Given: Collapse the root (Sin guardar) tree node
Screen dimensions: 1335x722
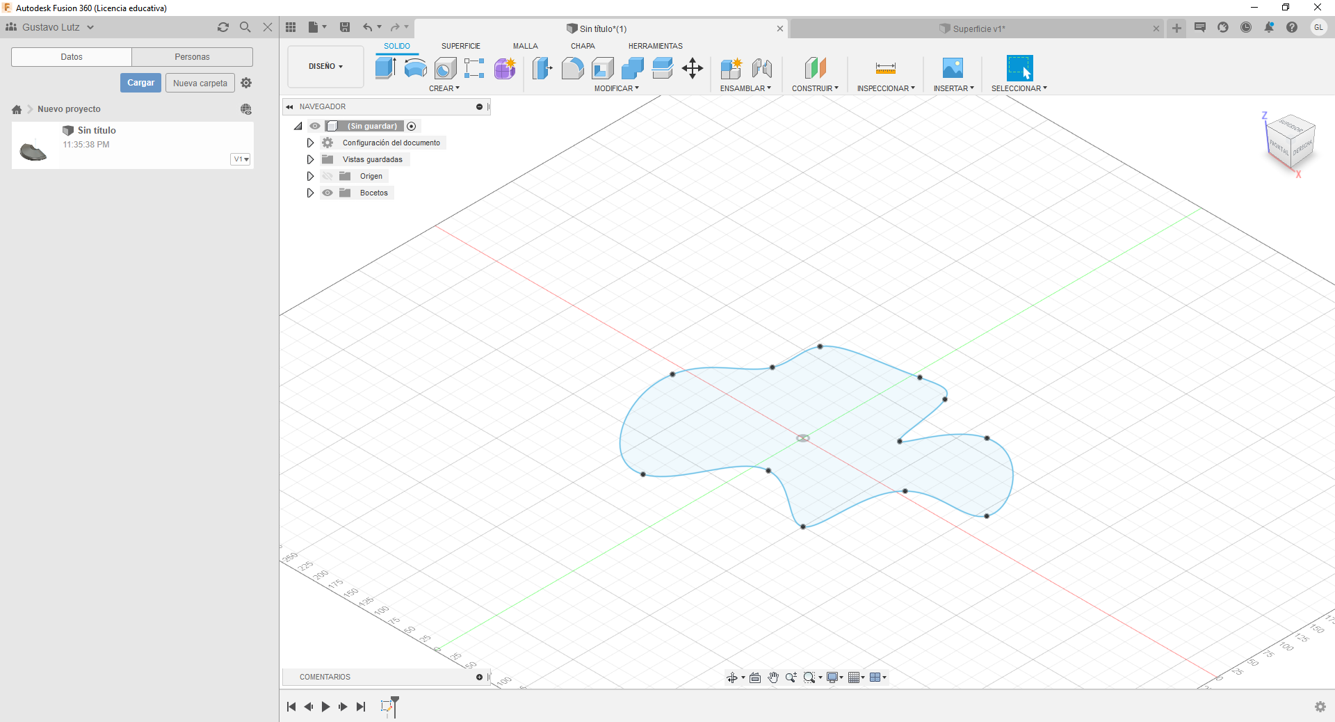Looking at the screenshot, I should (298, 126).
